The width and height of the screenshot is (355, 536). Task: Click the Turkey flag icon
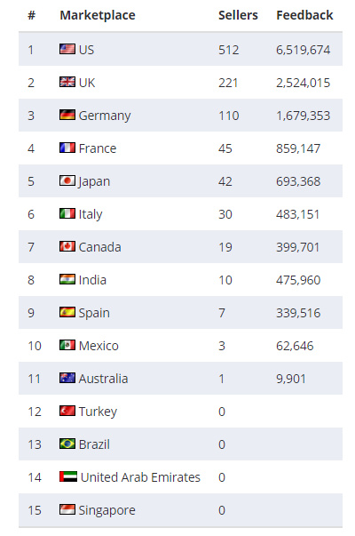pyautogui.click(x=67, y=411)
